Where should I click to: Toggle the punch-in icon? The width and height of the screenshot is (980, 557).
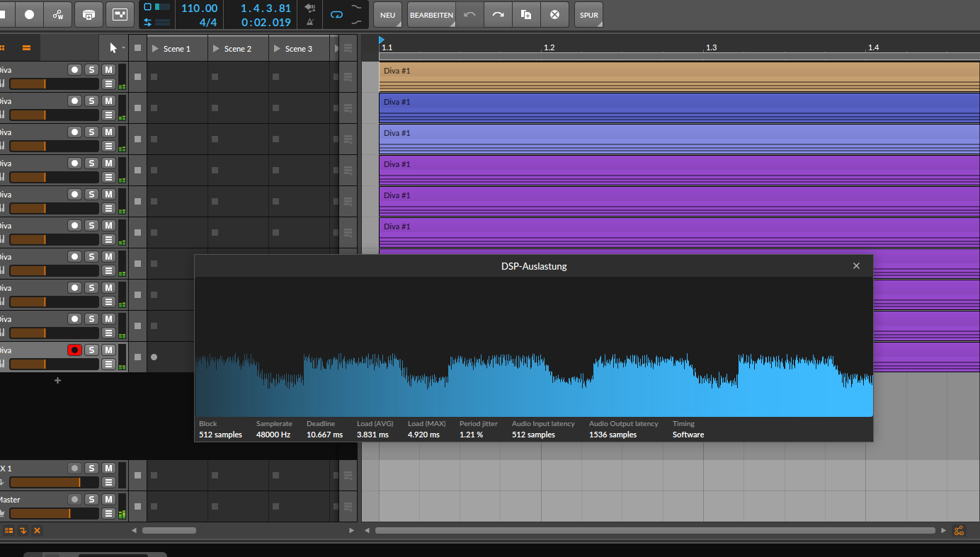[x=357, y=7]
